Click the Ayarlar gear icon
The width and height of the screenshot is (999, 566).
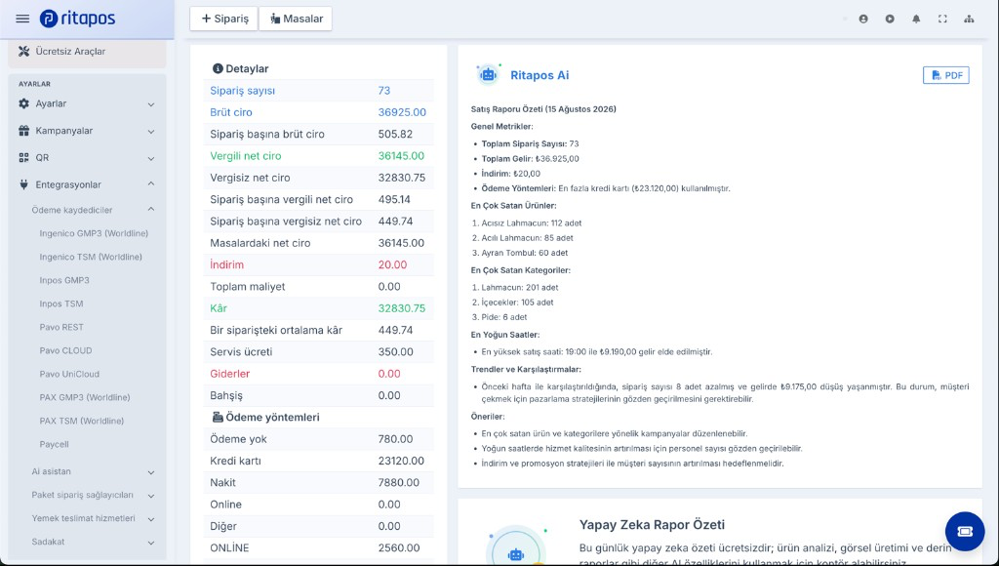[x=23, y=103]
